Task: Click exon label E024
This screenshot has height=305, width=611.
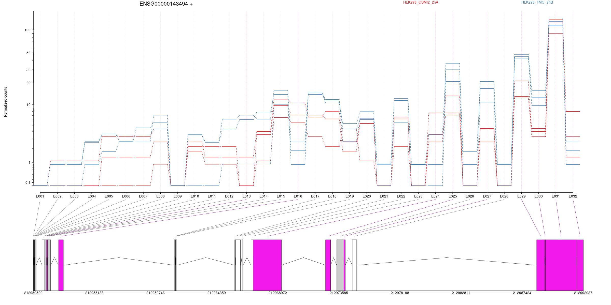Action: 435,196
